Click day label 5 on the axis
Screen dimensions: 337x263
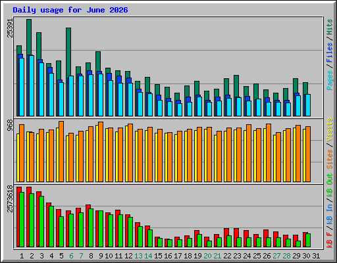[x=61, y=256]
